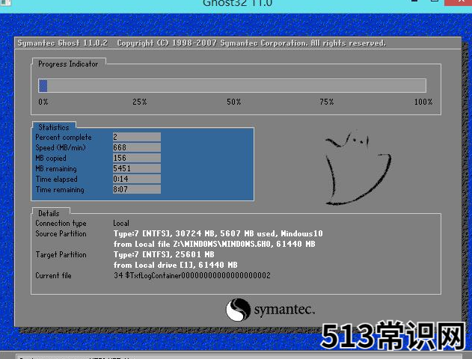Screen dimensions: 472x359
Task: Click the Connection type value Local
Action: pos(121,224)
